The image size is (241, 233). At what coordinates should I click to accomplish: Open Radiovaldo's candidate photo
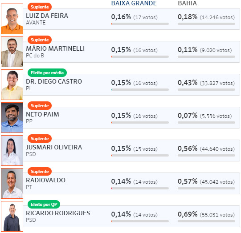(x=12, y=184)
